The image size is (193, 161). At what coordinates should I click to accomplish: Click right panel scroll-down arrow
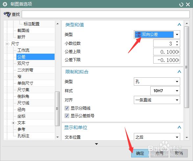coord(187,137)
